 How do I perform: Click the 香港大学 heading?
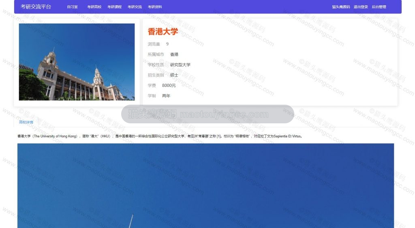163,32
